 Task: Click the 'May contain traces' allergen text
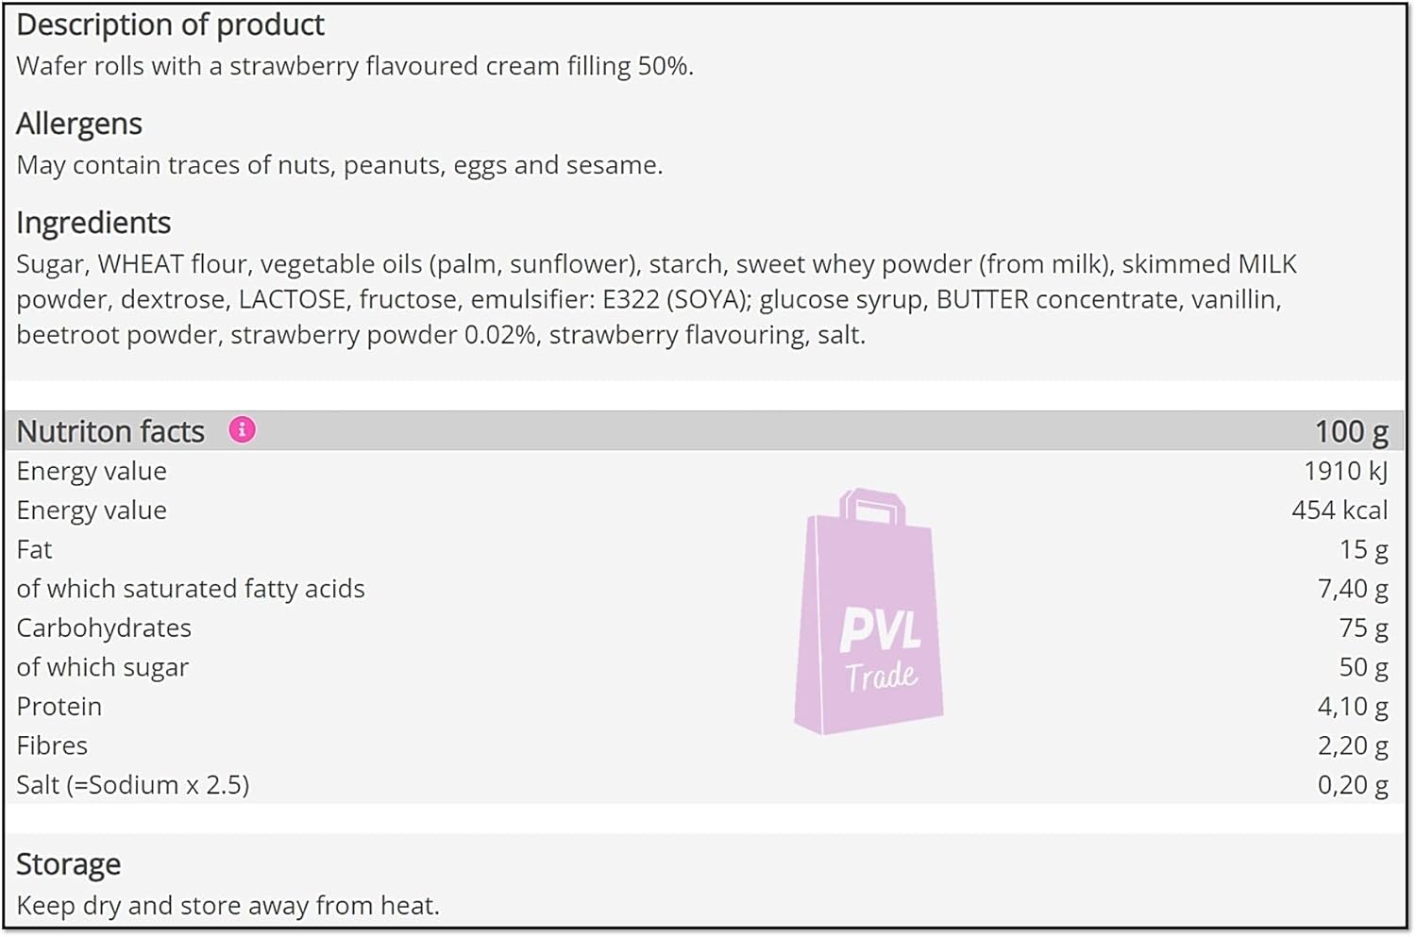click(x=340, y=165)
